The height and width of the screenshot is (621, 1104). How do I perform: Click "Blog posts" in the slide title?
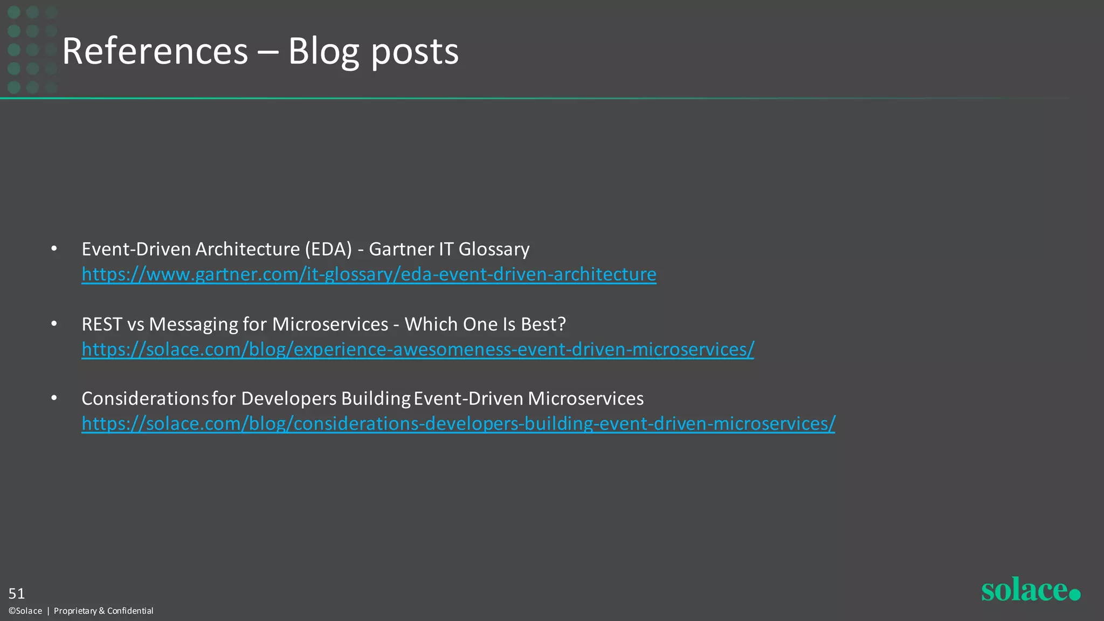373,51
